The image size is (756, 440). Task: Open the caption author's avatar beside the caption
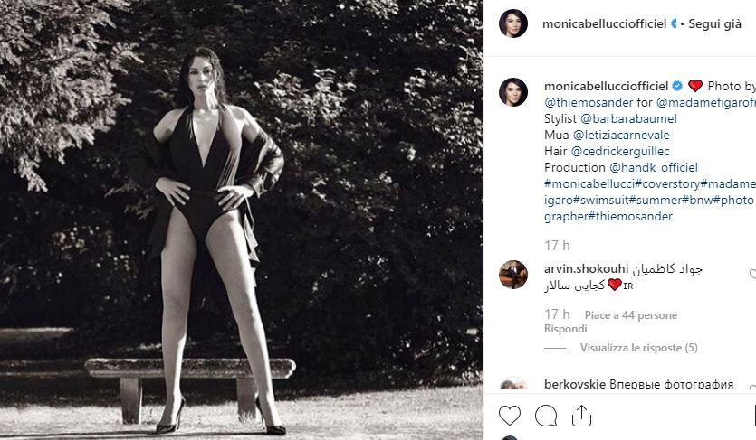(513, 92)
